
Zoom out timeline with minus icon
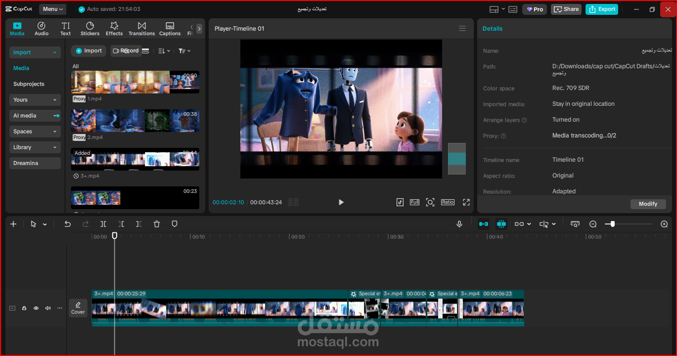(x=593, y=224)
